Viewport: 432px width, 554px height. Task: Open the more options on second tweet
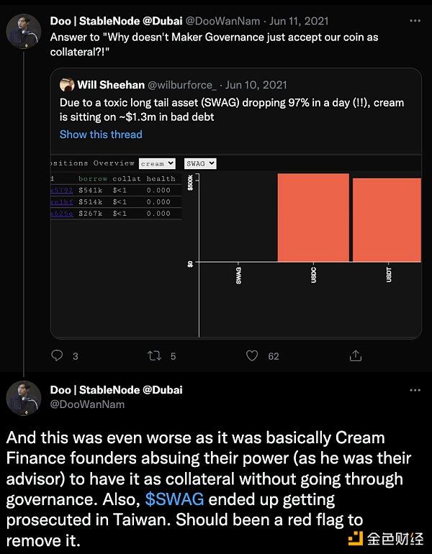tap(415, 390)
